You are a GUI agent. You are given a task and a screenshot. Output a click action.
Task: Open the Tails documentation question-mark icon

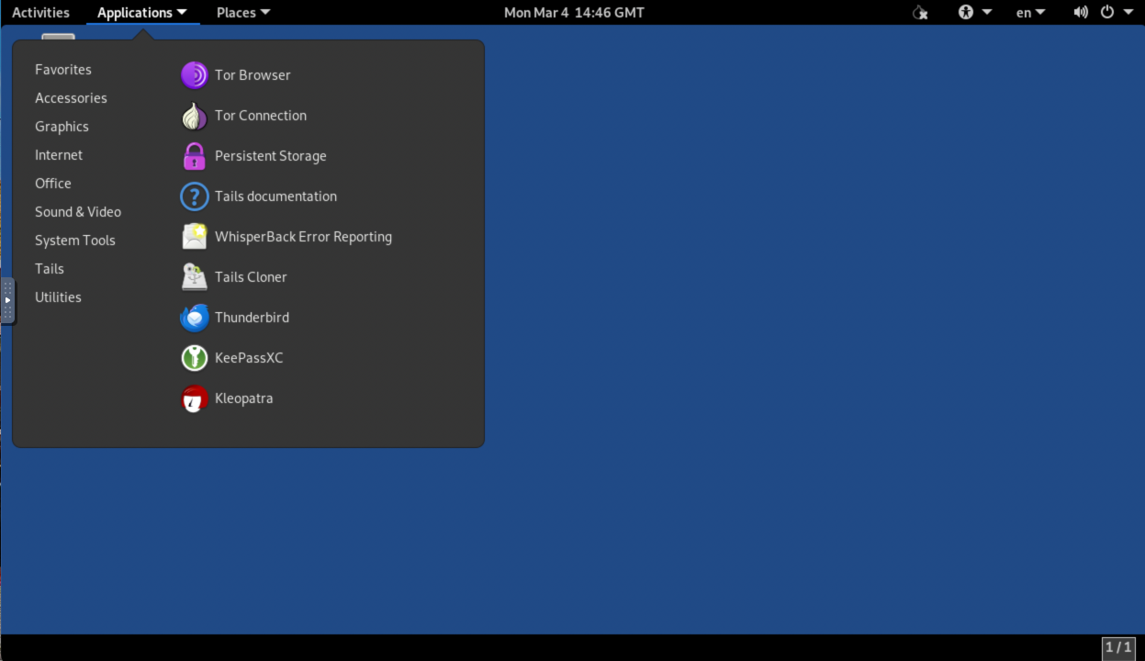(x=195, y=196)
